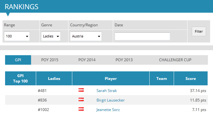Click the Player column header
The height and width of the screenshot is (118, 213).
[x=111, y=78]
